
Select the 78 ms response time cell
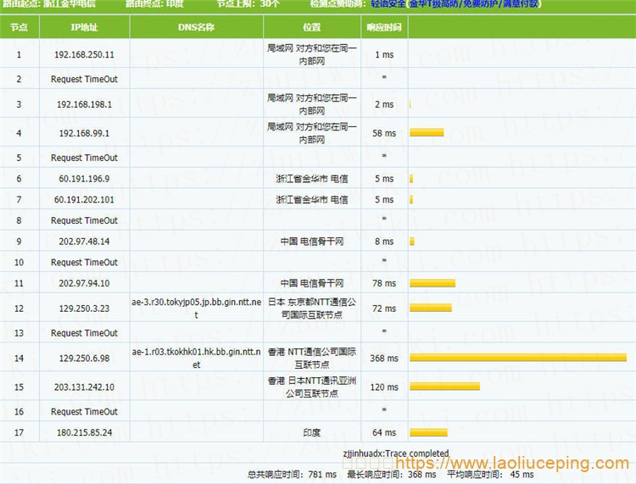coord(384,283)
